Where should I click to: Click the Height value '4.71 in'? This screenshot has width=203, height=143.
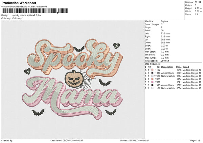(x=198, y=8)
